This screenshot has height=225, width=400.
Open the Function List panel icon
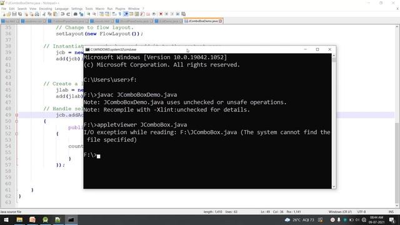(142, 14)
